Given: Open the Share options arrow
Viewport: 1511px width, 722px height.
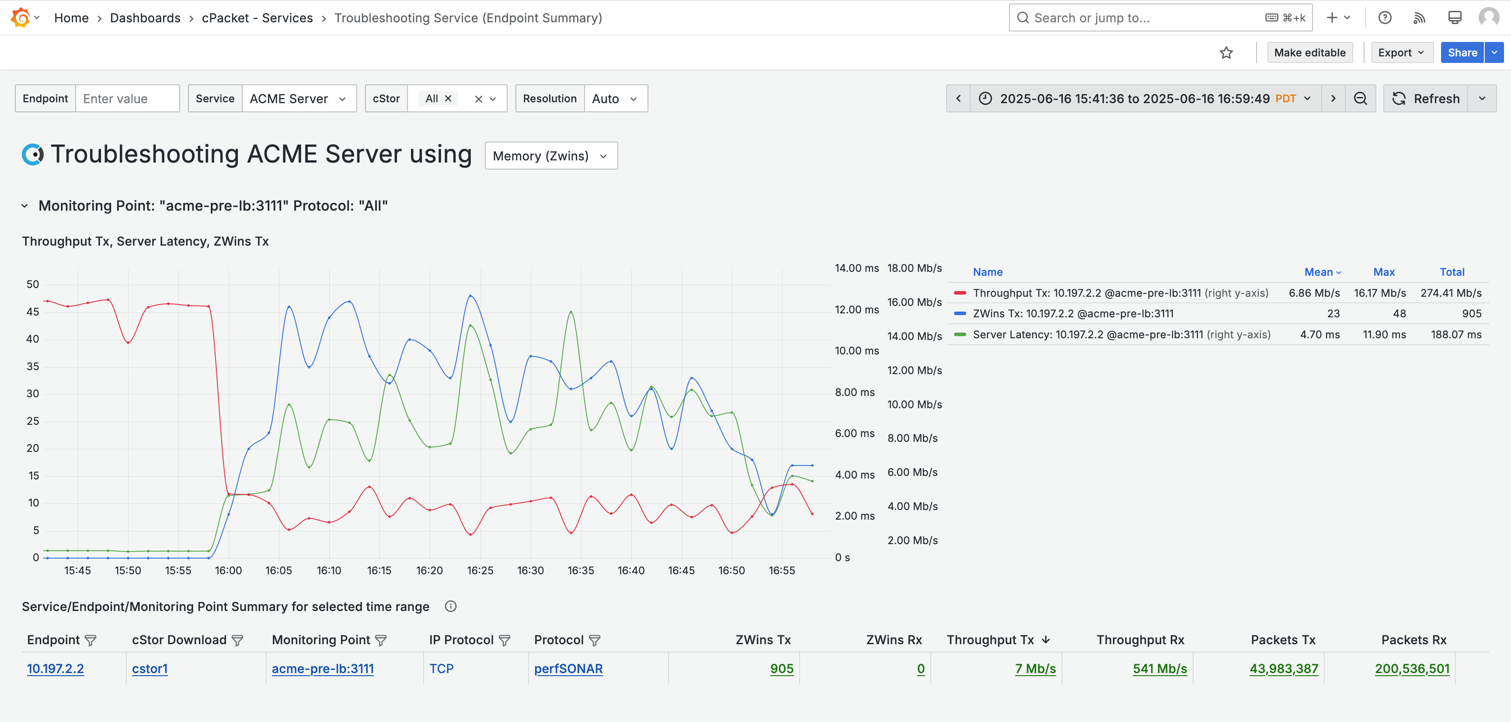Looking at the screenshot, I should tap(1494, 53).
